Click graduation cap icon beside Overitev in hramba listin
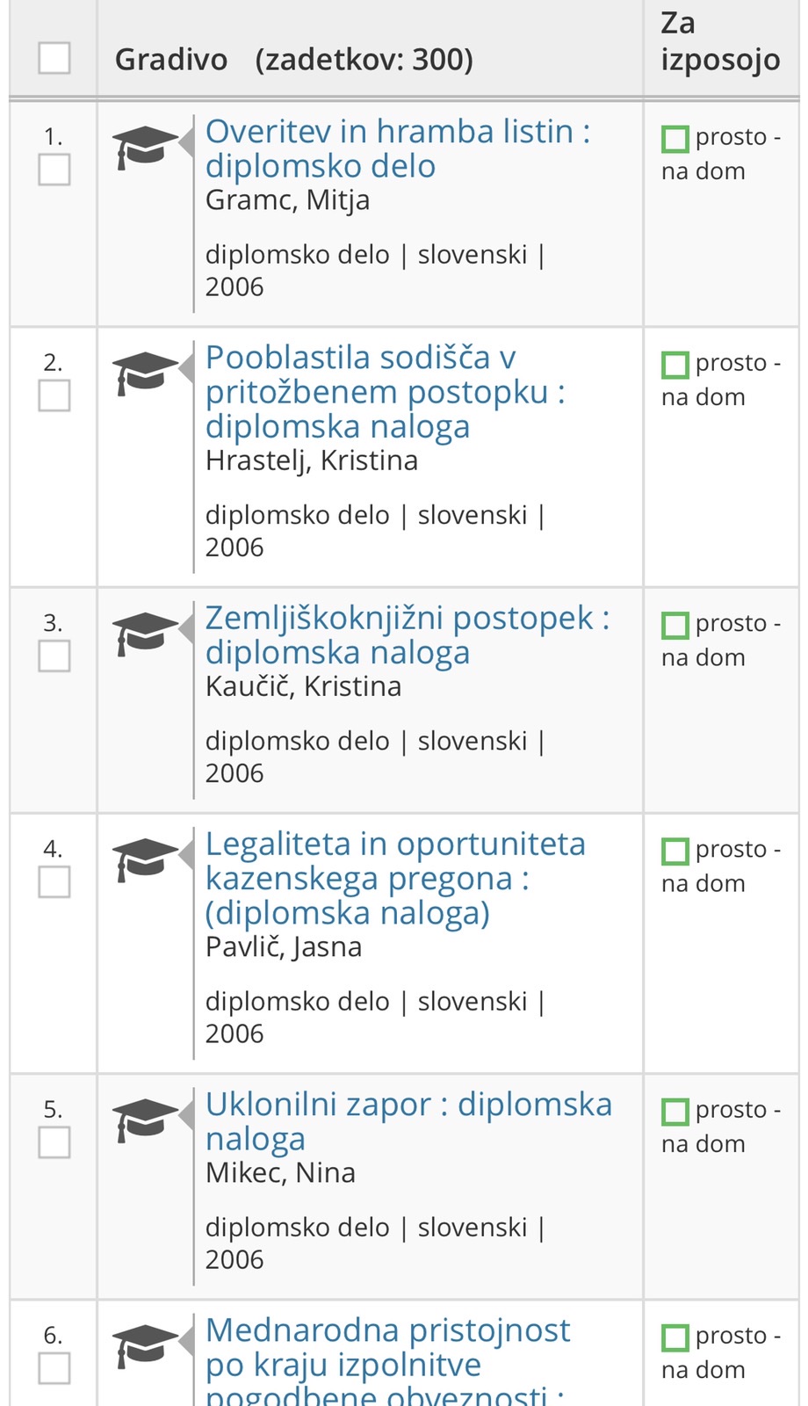This screenshot has height=1406, width=808. [145, 147]
